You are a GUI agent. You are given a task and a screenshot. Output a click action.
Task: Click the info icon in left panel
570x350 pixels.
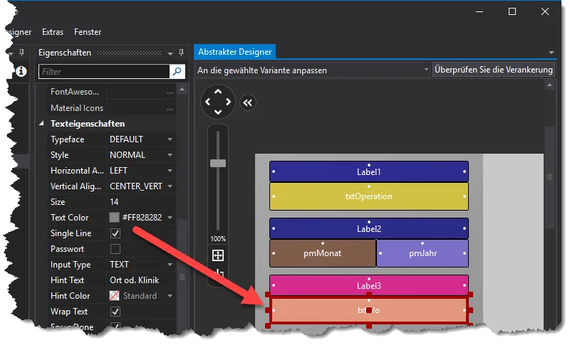(x=21, y=71)
